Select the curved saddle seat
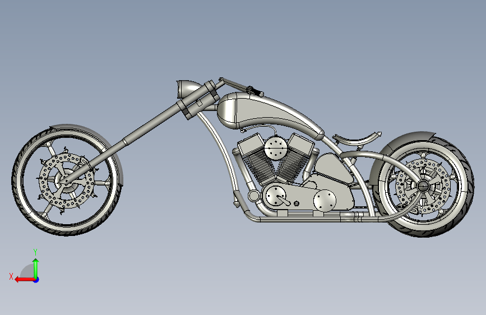Image resolution: width=486 pixels, height=315 pixels. point(357,139)
